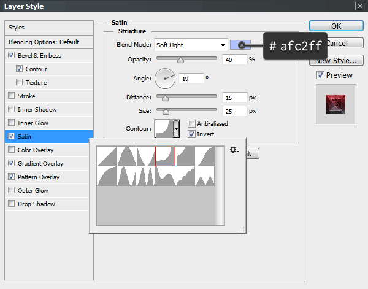Click the OK button
The image size is (368, 289).
click(x=335, y=26)
